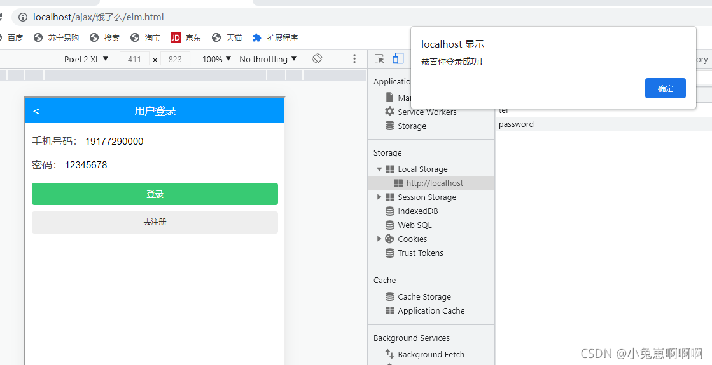Open the No throttling dropdown
The width and height of the screenshot is (712, 365).
pyautogui.click(x=268, y=59)
